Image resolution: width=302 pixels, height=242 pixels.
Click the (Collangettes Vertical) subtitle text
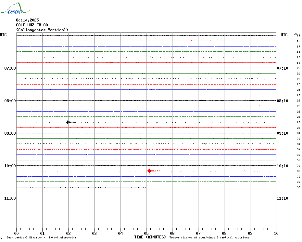click(x=42, y=30)
